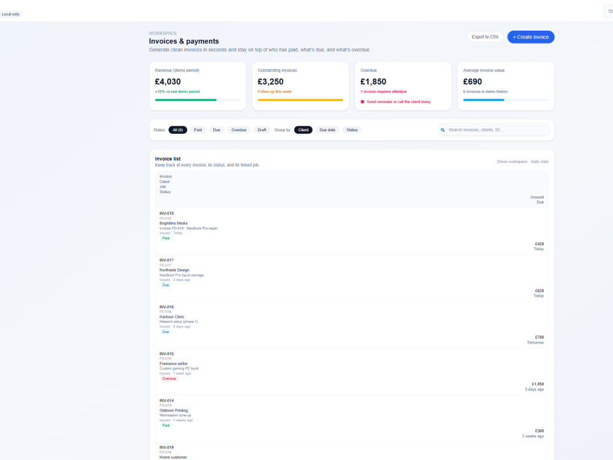Group invoices by Status

pos(352,130)
